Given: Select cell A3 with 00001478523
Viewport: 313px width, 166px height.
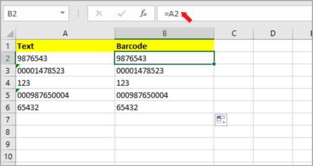Looking at the screenshot, I should click(65, 70).
